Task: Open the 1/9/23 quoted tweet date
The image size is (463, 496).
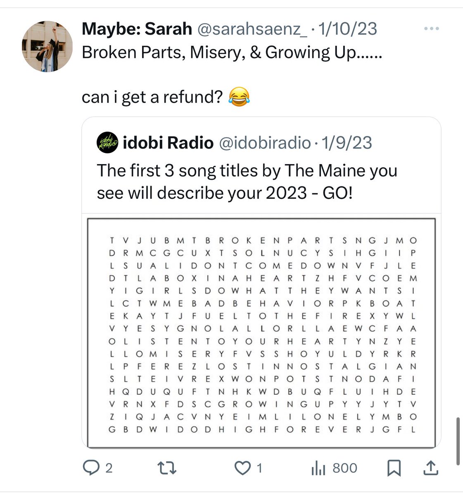Action: coord(347,143)
